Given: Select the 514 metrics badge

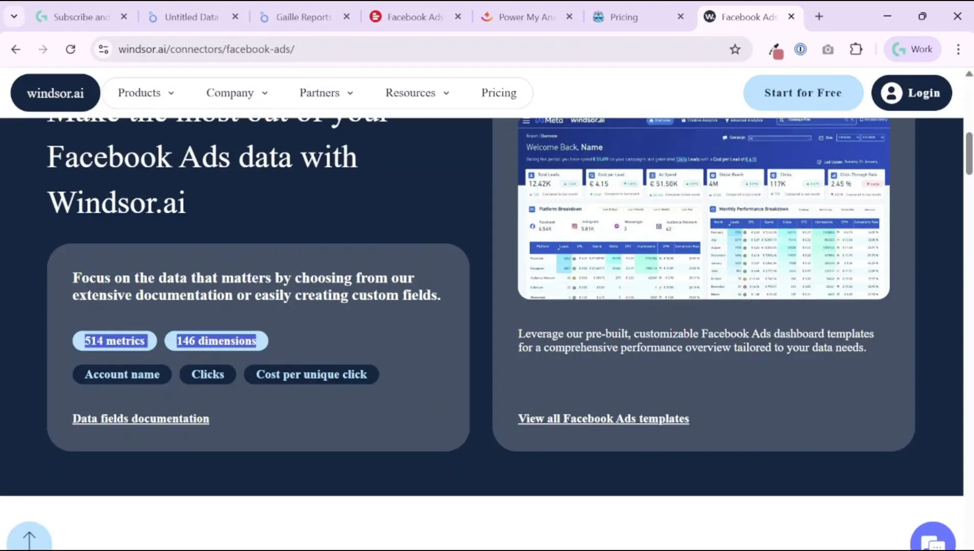Looking at the screenshot, I should tap(114, 340).
